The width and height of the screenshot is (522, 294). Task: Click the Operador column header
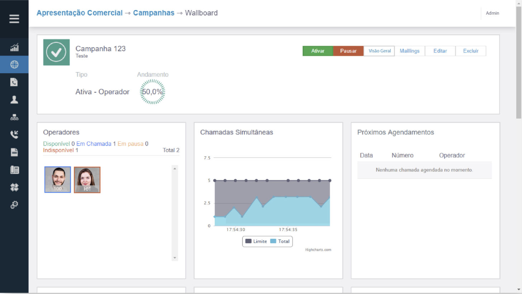pos(452,155)
